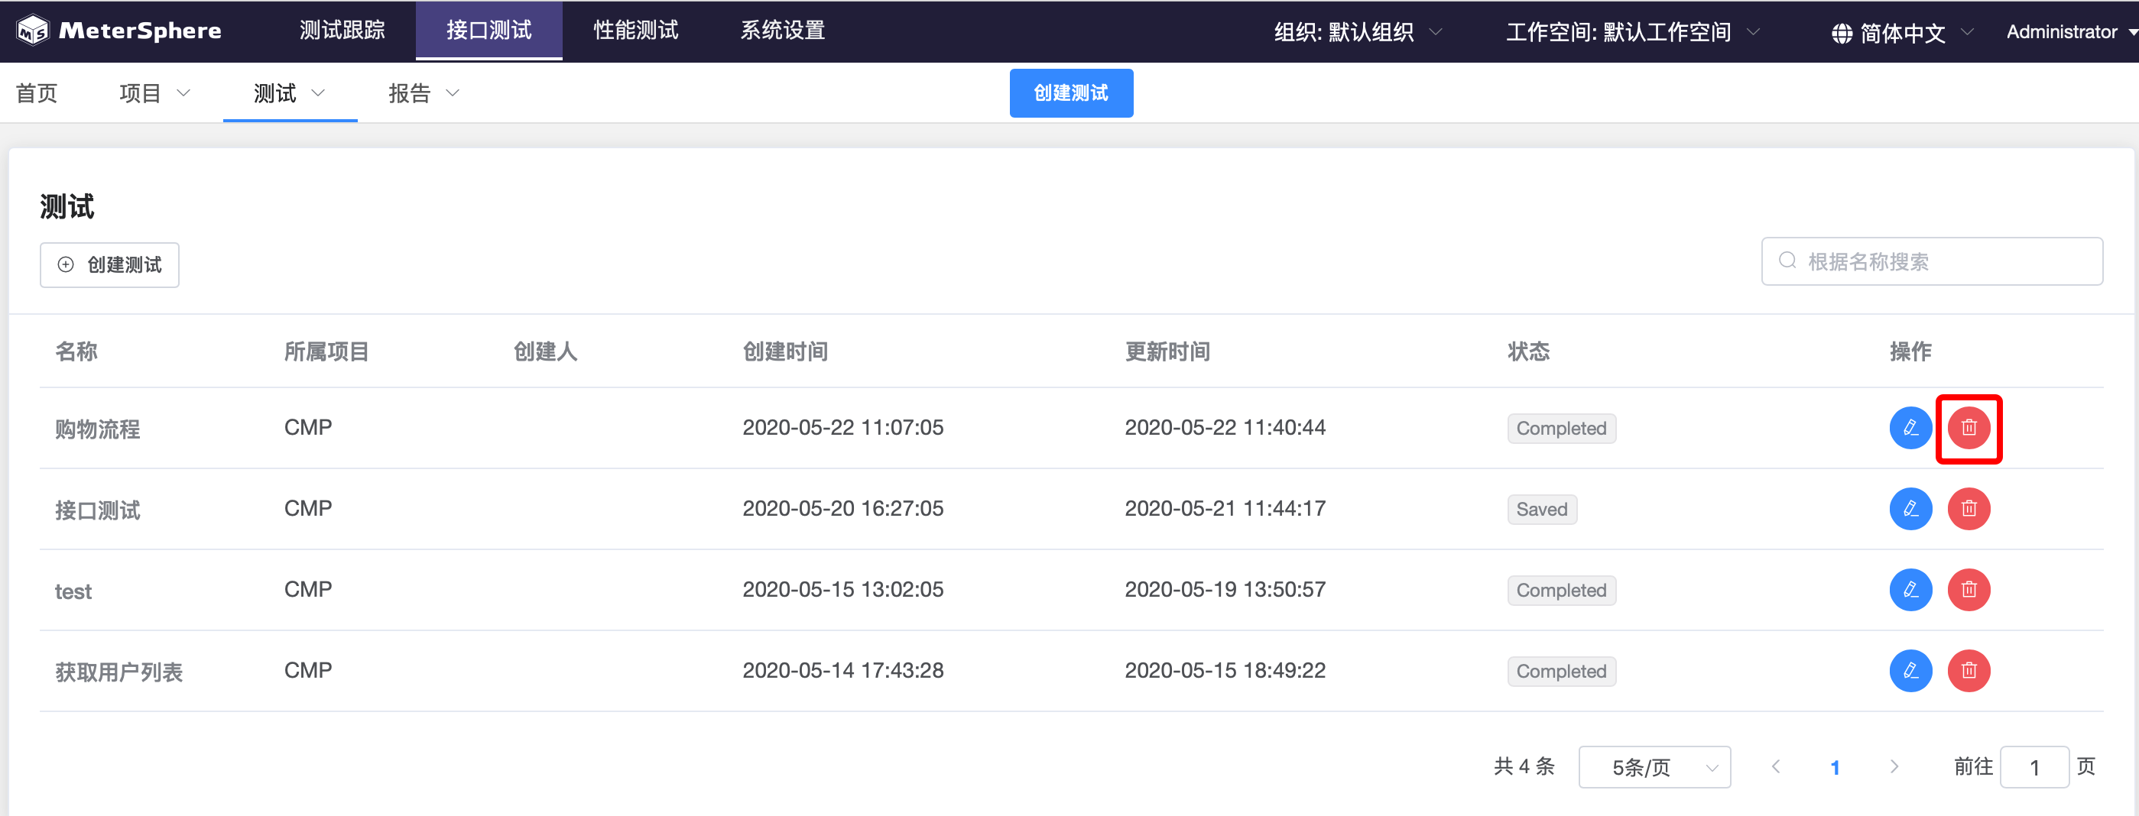
Task: Click the 2020-05-20 16:27:05 creation time
Action: click(x=842, y=508)
